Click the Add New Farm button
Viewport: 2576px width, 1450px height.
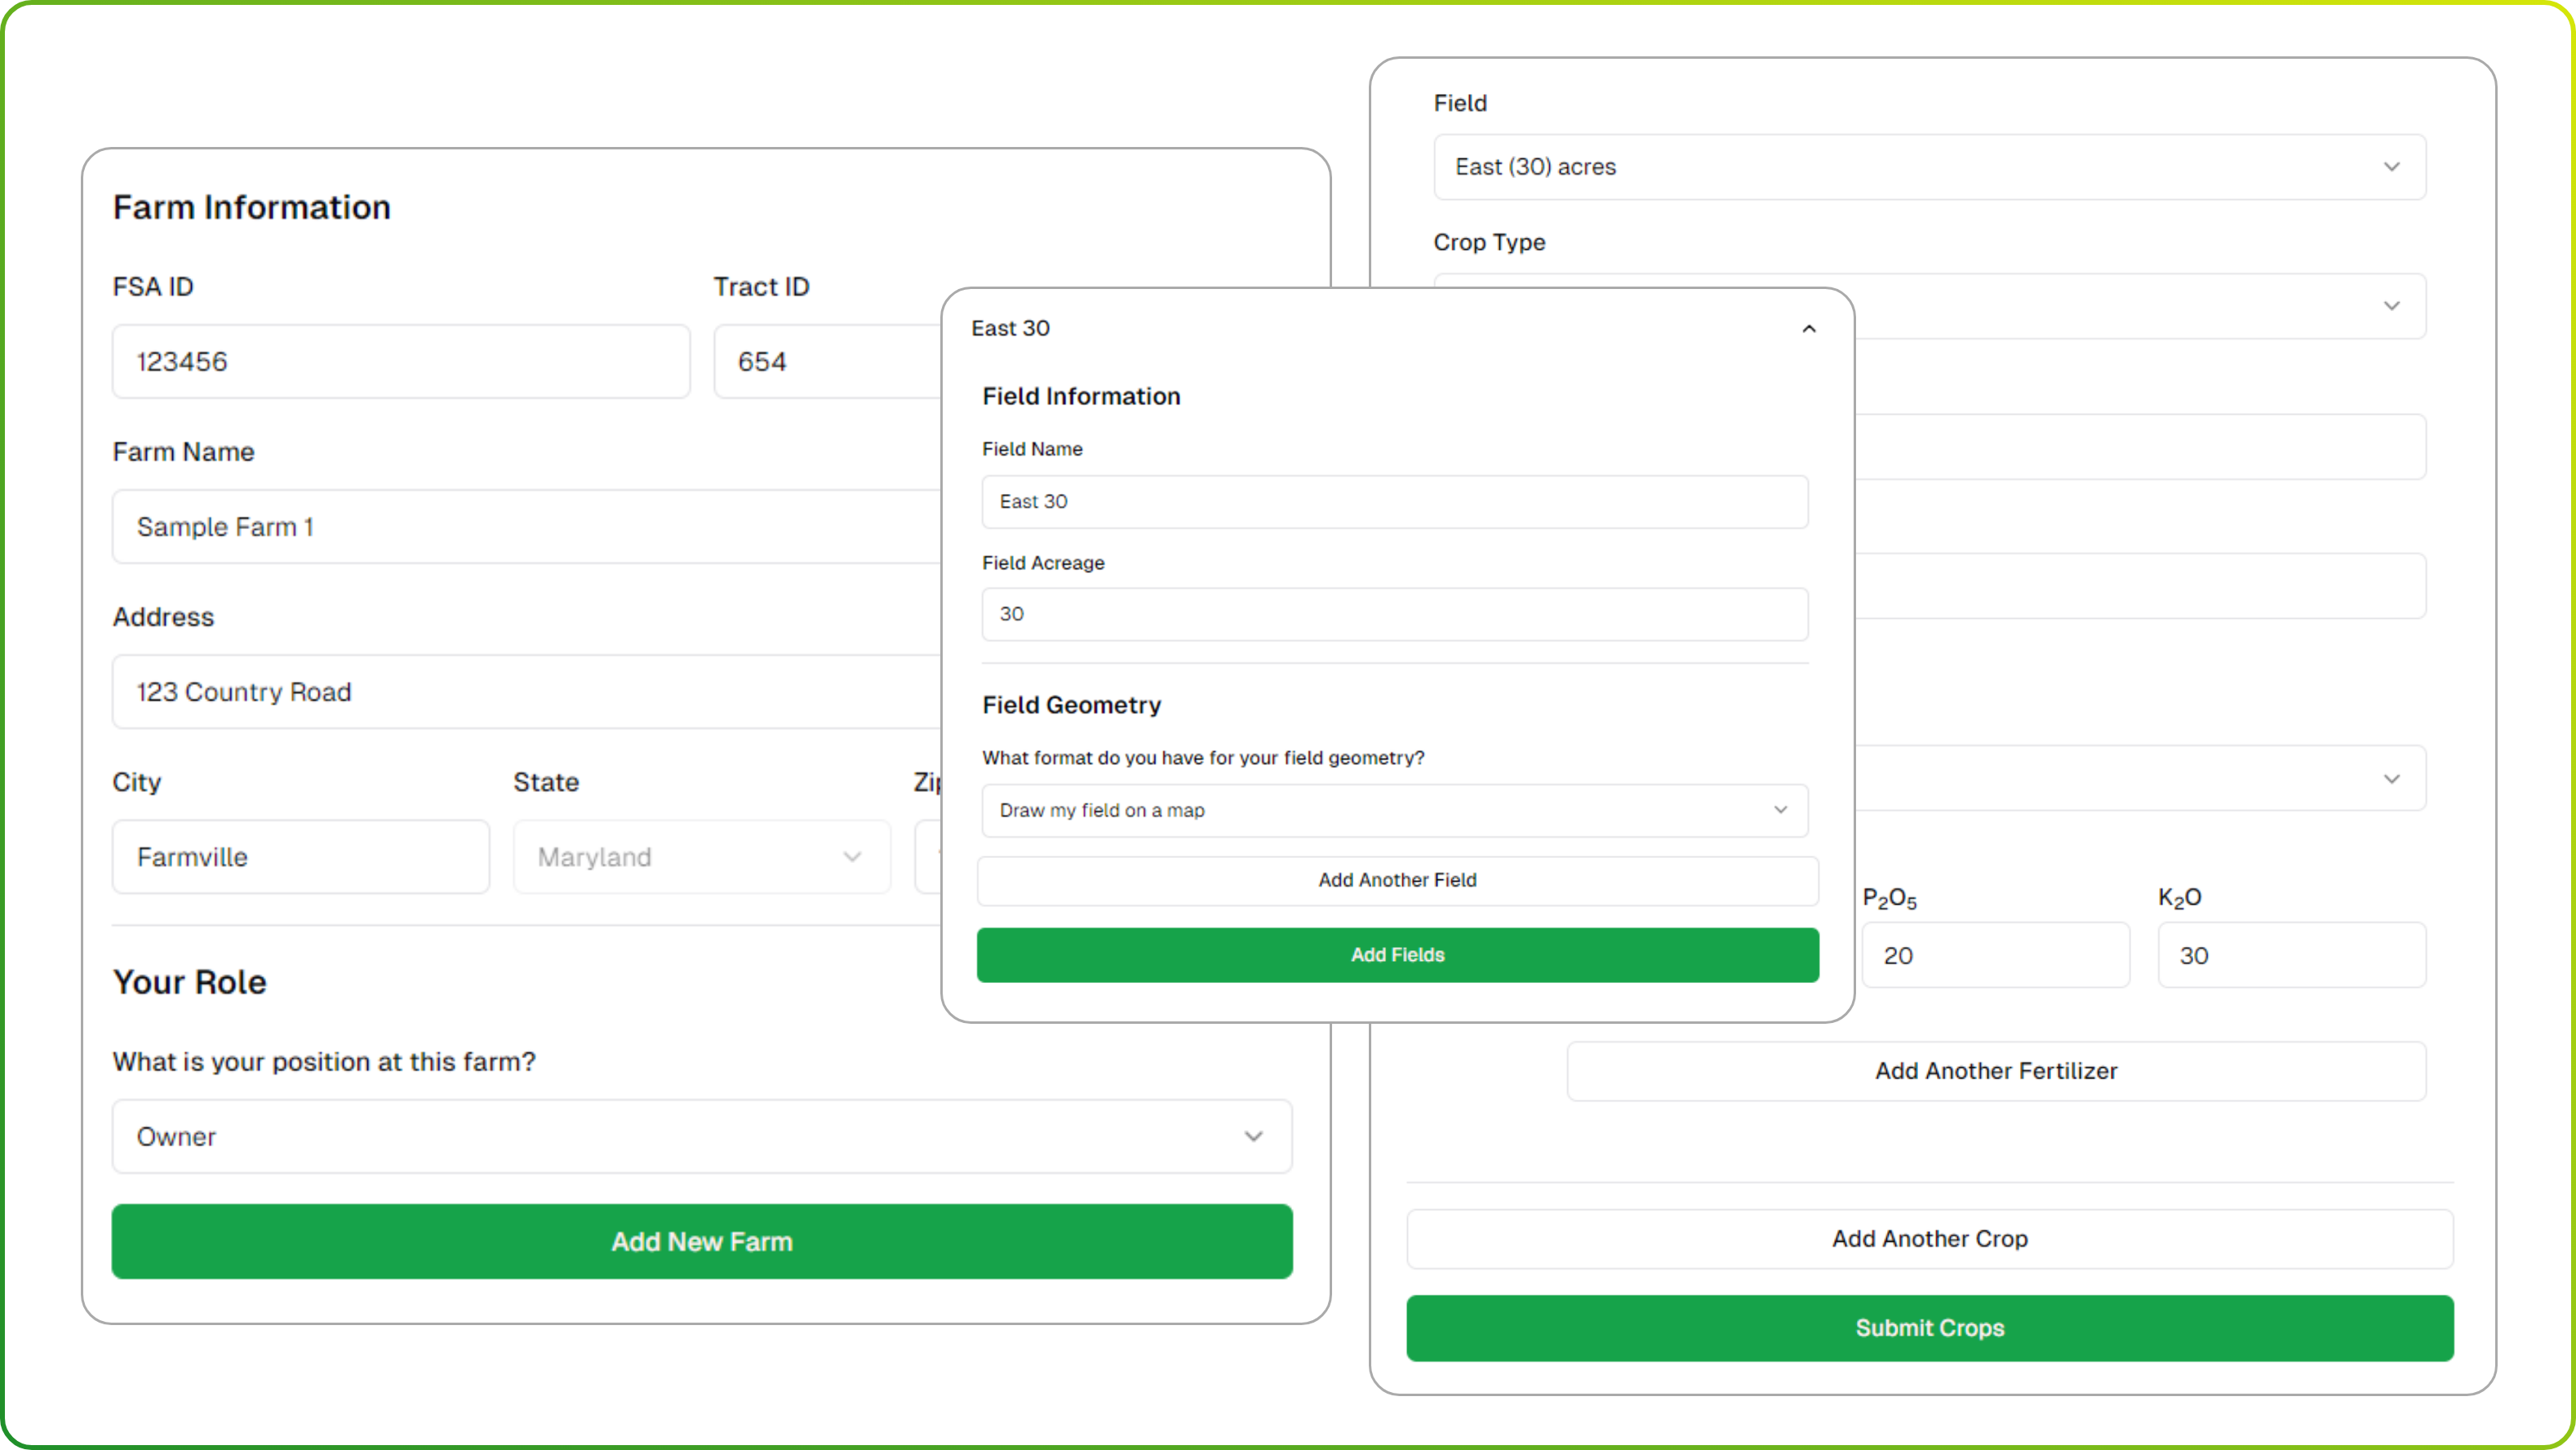[x=701, y=1242]
